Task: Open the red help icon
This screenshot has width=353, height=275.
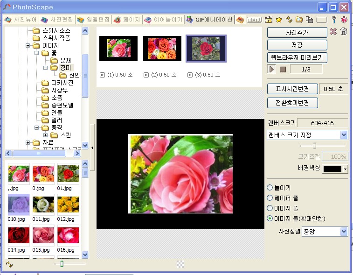Action: (344, 20)
